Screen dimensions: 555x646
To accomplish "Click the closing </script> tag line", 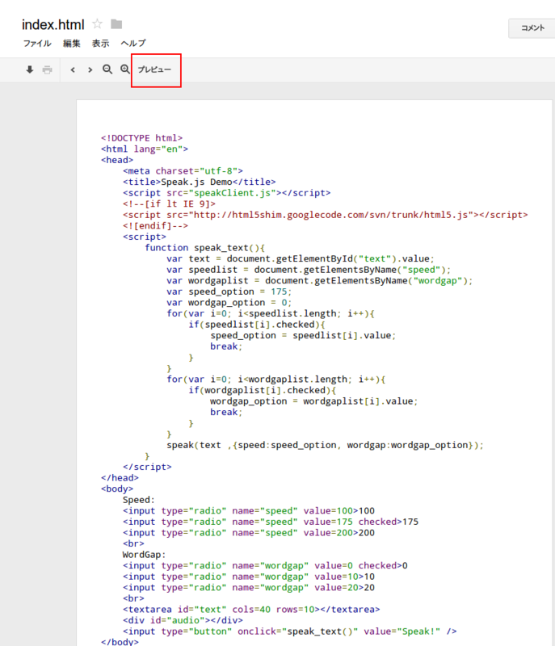I will pos(147,468).
